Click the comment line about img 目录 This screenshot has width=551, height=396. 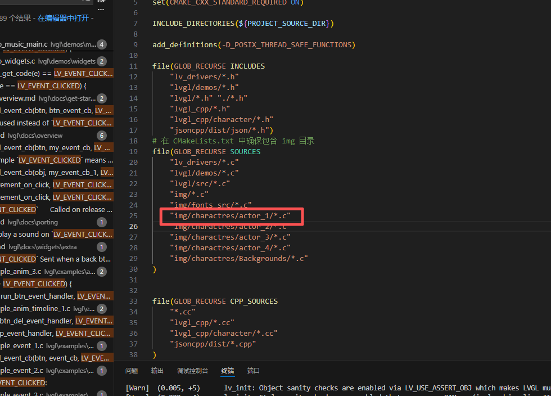pyautogui.click(x=233, y=141)
